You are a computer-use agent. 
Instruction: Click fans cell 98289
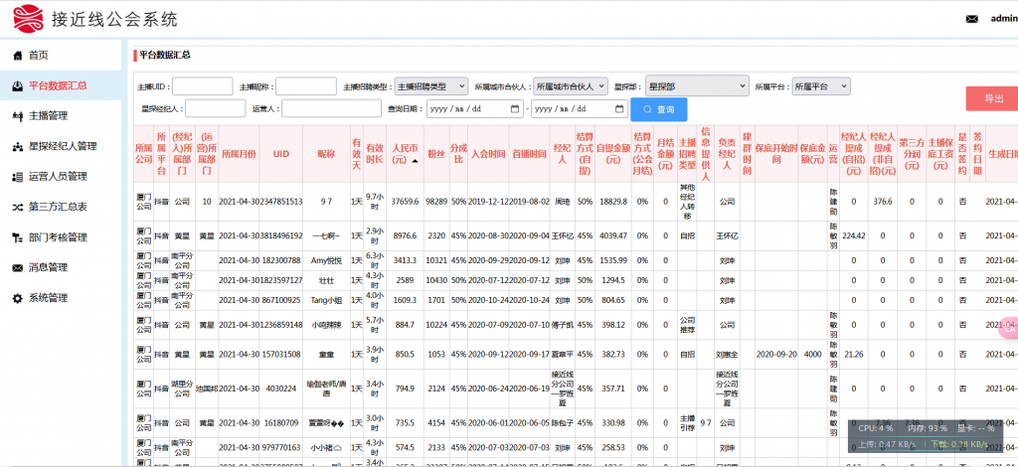coord(436,202)
